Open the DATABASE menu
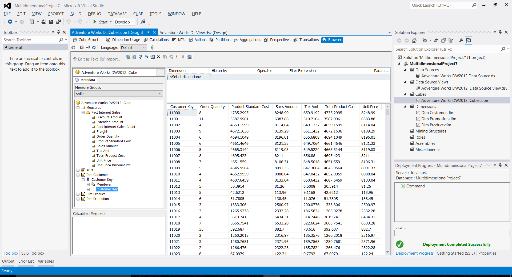The image size is (512, 277). [x=117, y=14]
